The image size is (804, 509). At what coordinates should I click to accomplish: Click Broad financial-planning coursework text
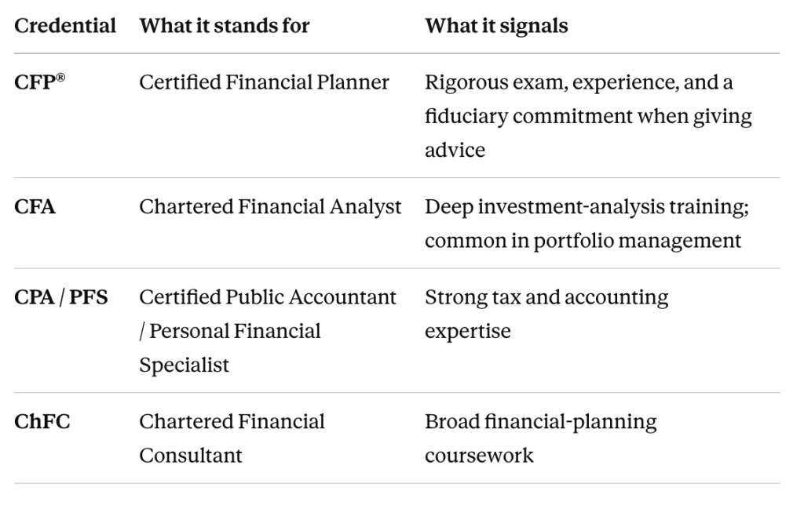tap(540, 438)
